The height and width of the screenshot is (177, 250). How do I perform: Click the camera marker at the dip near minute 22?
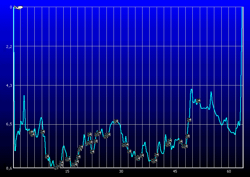tap(92, 152)
